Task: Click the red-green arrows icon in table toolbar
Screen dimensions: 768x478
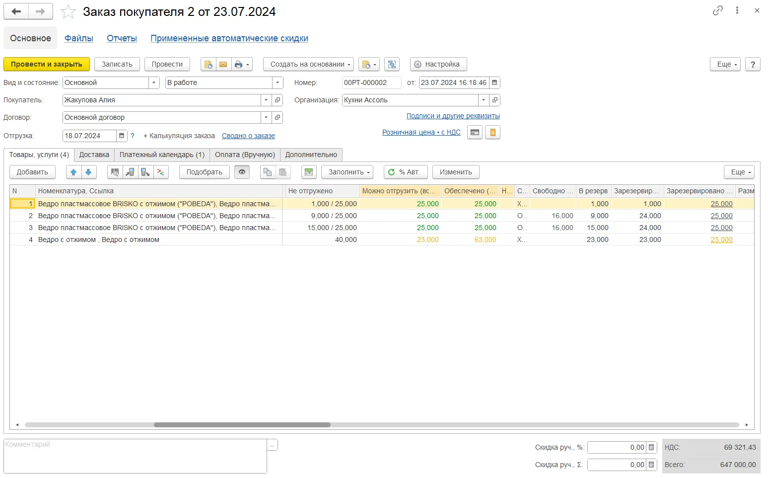Action: point(160,172)
